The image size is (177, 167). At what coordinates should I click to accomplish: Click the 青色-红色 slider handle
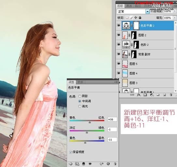90,122
